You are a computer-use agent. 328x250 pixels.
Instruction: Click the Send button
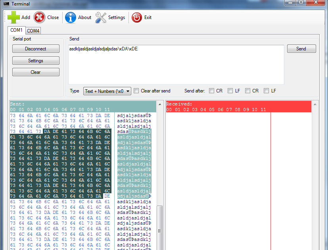(301, 49)
